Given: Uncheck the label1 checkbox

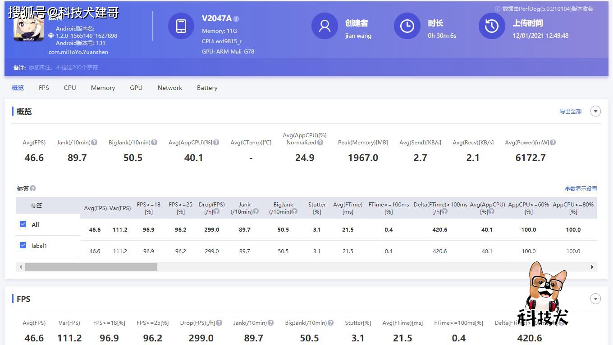Looking at the screenshot, I should click(x=23, y=246).
